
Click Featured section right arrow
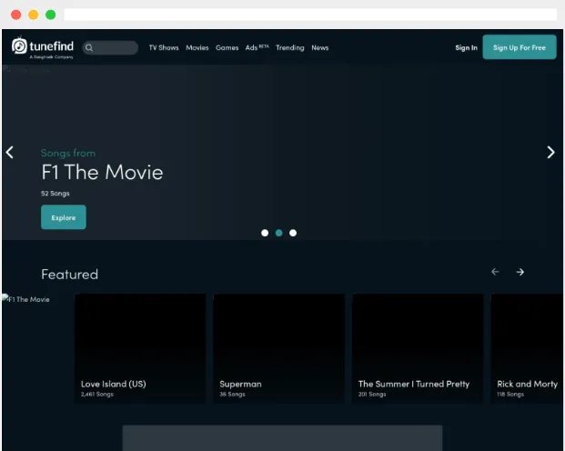(520, 272)
